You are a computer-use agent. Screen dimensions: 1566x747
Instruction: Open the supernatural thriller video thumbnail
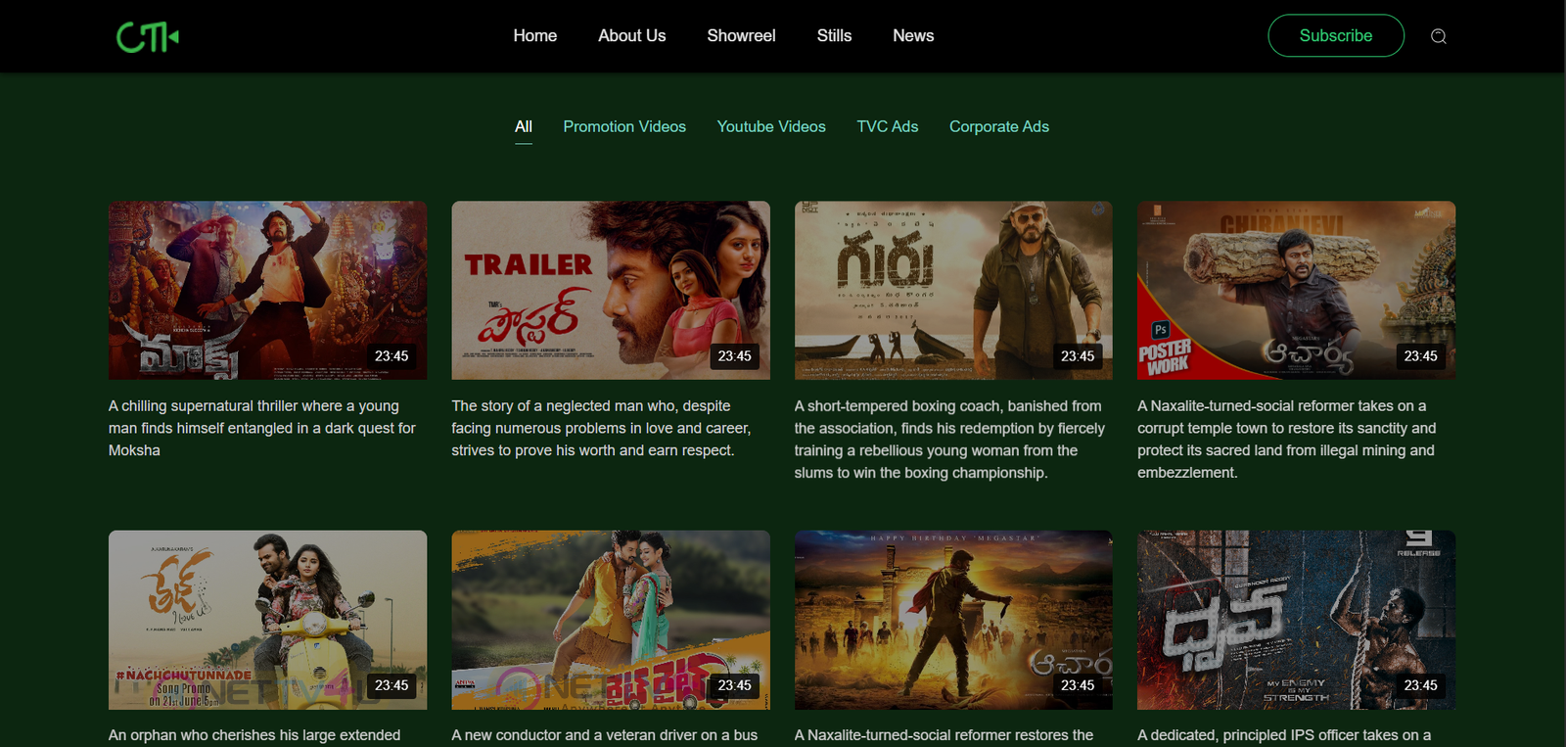click(267, 290)
